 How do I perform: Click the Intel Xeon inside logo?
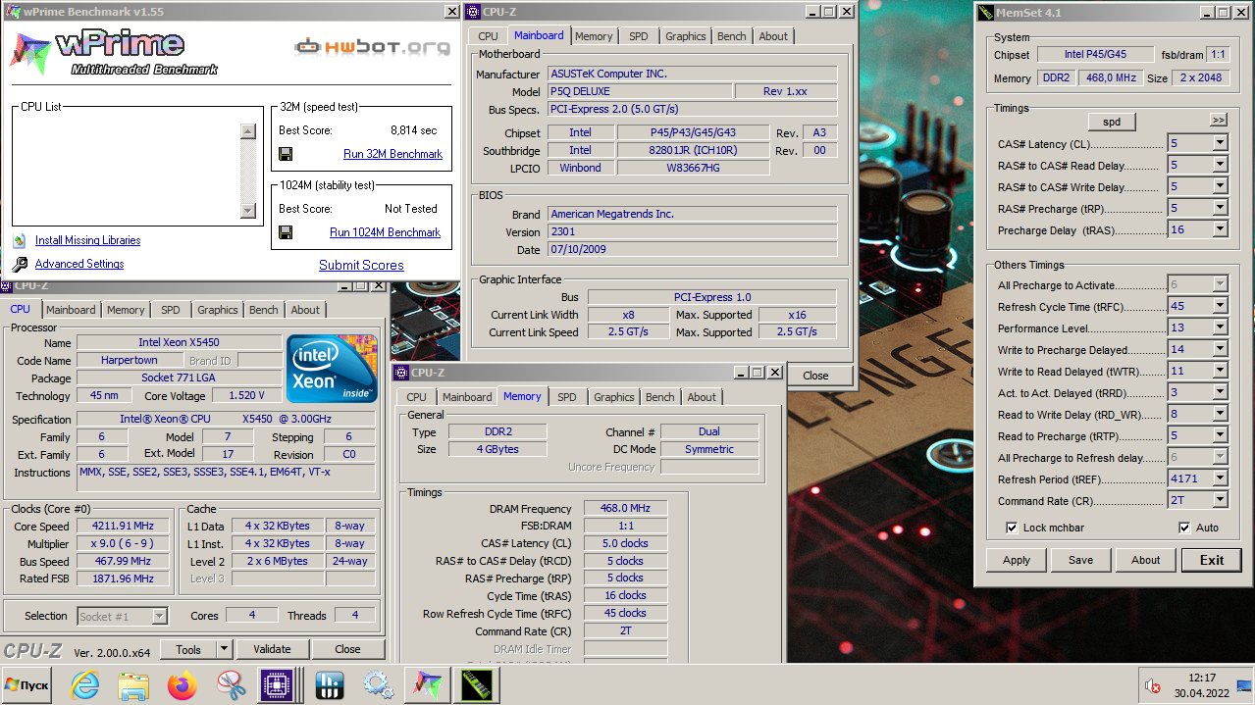click(x=332, y=368)
